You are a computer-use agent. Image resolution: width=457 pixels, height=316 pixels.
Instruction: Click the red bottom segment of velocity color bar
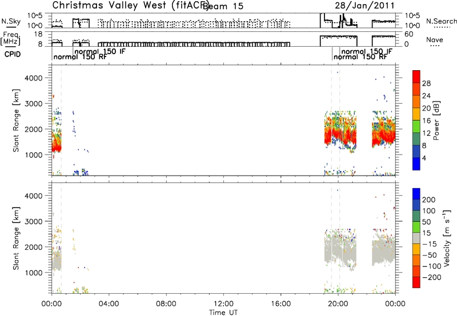point(416,282)
